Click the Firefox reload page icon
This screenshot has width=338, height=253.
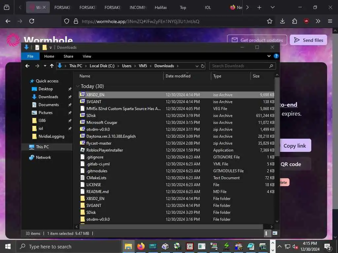pos(32,21)
